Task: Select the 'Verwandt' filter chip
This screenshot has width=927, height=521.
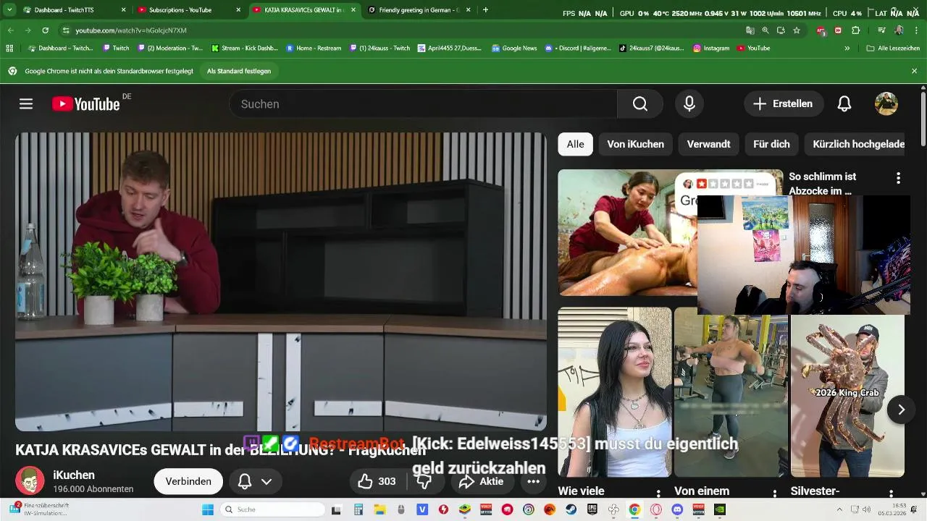Action: pyautogui.click(x=708, y=144)
